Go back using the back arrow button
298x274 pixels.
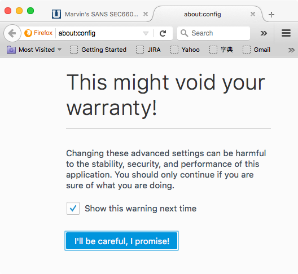[12, 33]
